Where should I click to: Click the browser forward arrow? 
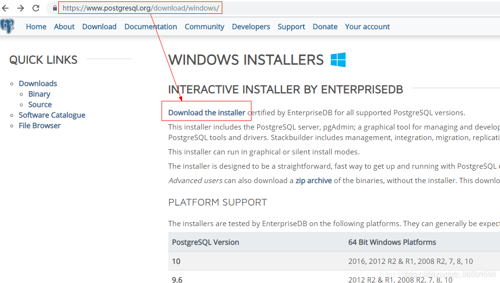click(x=21, y=8)
